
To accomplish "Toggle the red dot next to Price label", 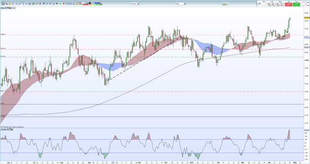I will (x=12, y=8).
